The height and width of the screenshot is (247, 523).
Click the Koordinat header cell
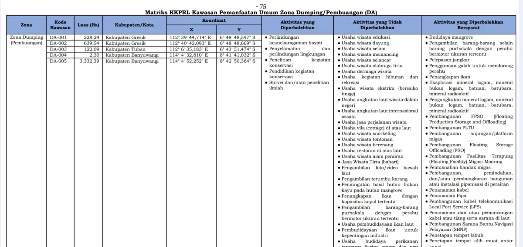(x=214, y=20)
